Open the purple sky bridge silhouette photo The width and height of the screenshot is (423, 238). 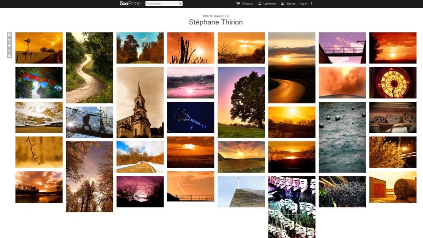(342, 48)
